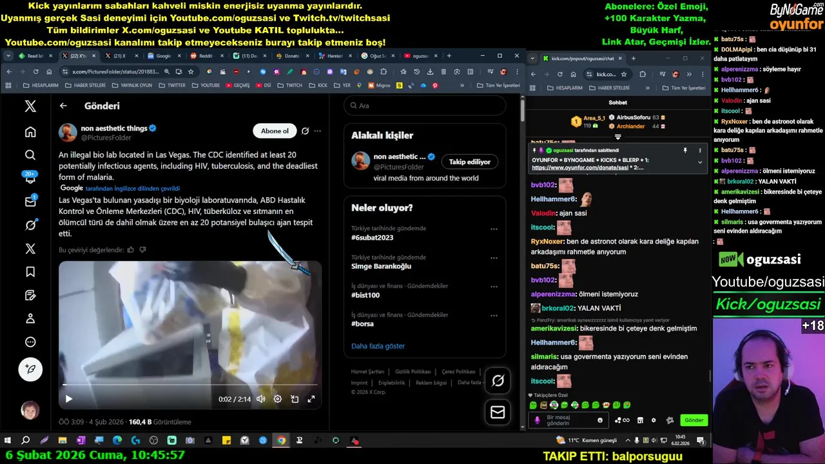
Task: Open options for Simge Barankoğlu trend
Action: [x=494, y=258]
